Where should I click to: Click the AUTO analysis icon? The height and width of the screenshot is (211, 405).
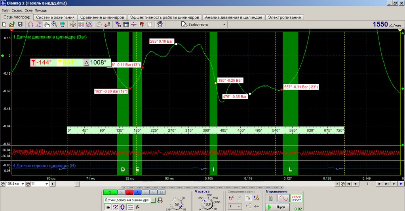click(160, 24)
